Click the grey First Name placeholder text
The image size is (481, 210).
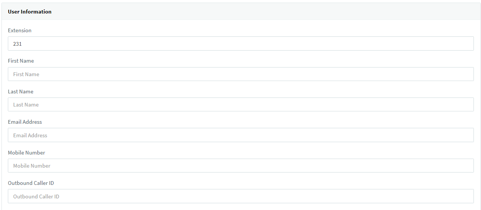26,74
